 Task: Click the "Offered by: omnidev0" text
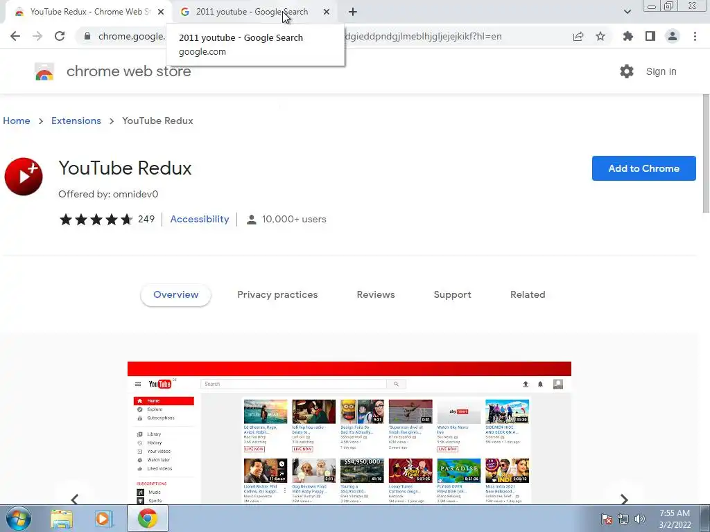coord(108,194)
